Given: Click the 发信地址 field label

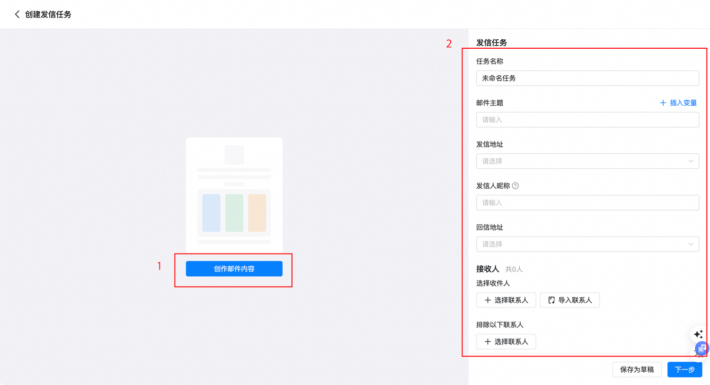Looking at the screenshot, I should (489, 144).
